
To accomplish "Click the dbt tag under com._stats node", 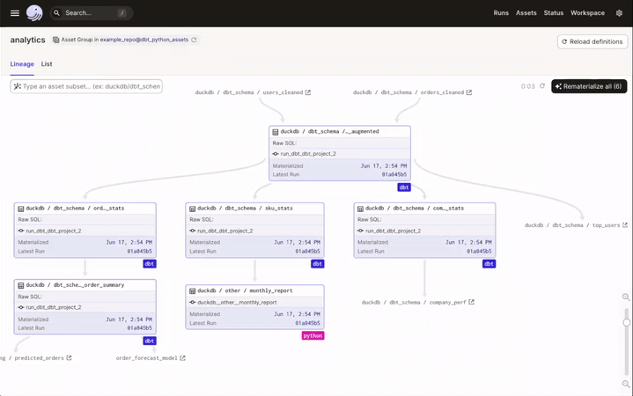I will pos(489,264).
